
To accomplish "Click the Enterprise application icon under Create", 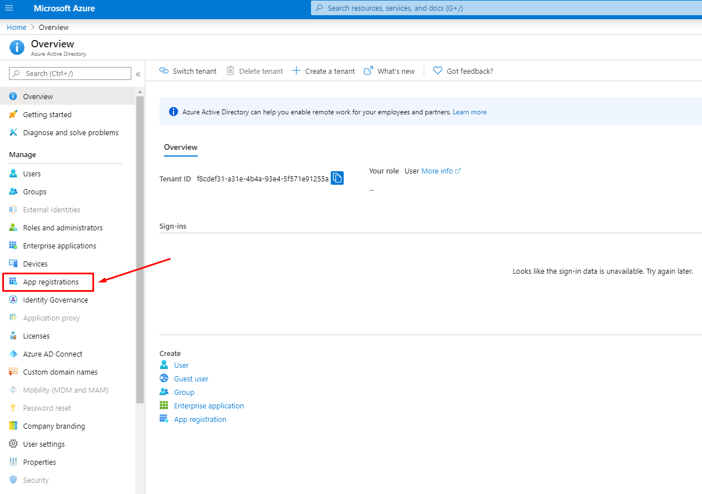I will click(x=164, y=406).
